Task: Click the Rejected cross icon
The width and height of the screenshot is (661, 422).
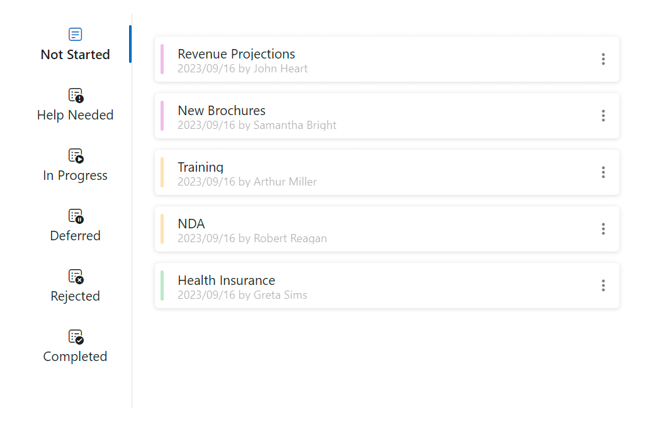Action: (x=76, y=276)
